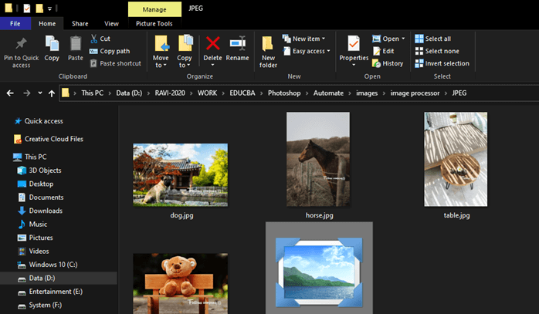539x314 pixels.
Task: Open the recent locations dropdown
Action: [x=40, y=93]
